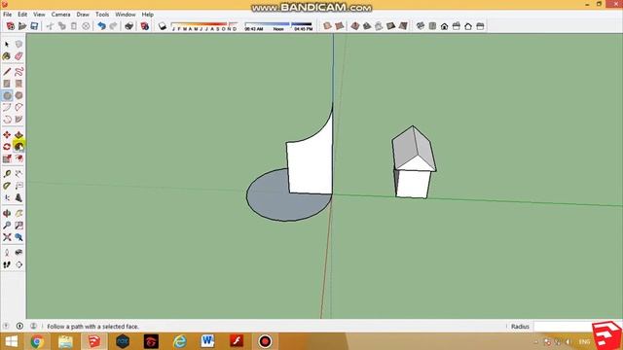The image size is (623, 350).
Task: Choose the Scale tool
Action: pyautogui.click(x=7, y=158)
